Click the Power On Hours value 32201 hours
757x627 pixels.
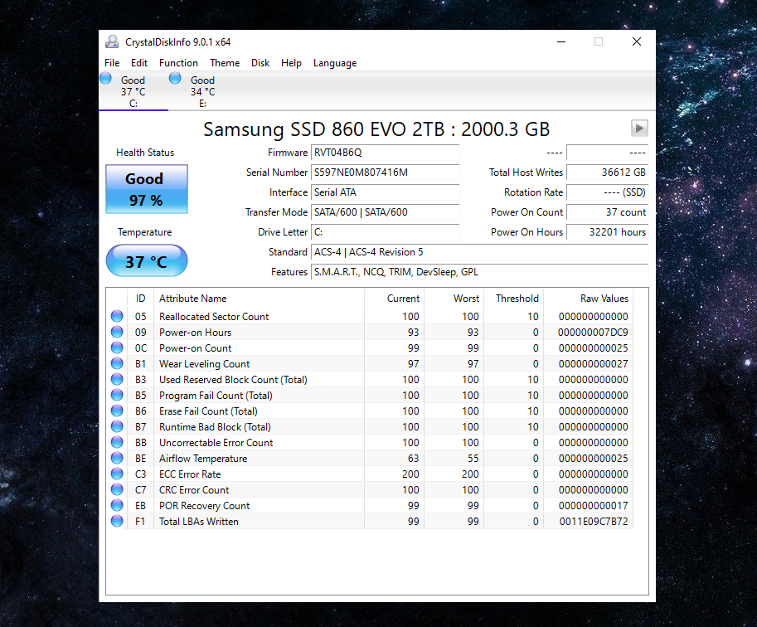(607, 232)
